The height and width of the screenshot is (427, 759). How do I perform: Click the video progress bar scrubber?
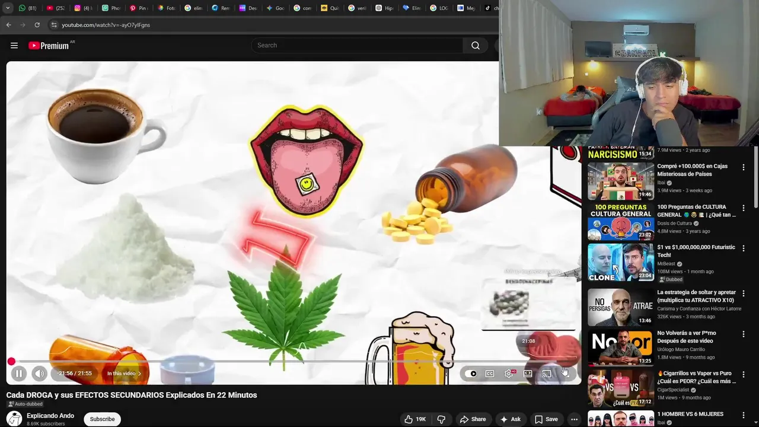(x=11, y=361)
